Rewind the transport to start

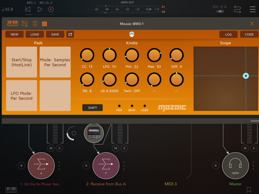tap(28, 9)
